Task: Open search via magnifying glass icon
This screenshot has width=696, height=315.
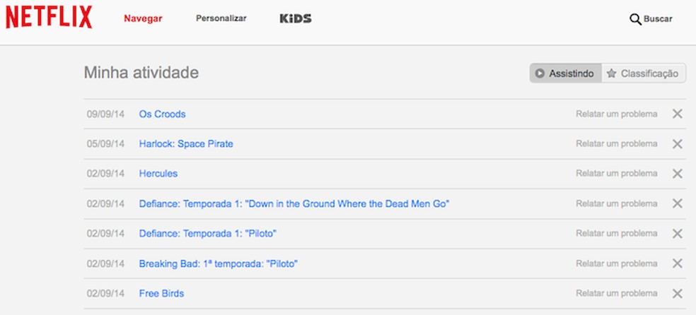Action: pyautogui.click(x=634, y=19)
